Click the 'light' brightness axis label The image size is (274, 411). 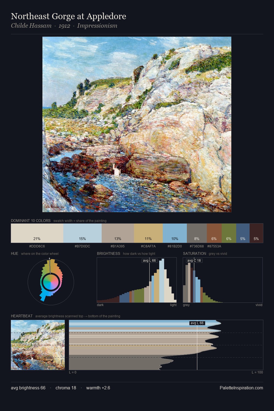173,305
